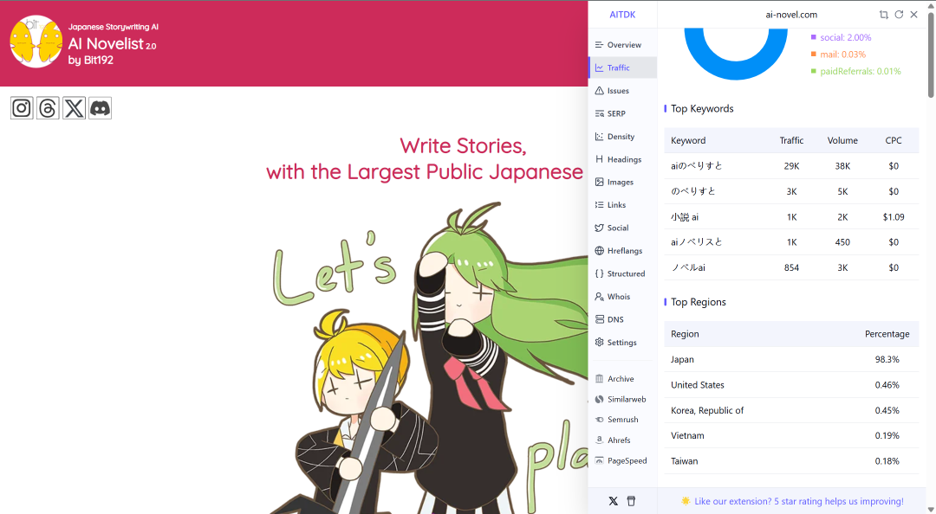Open the Headings sidebar item
The height and width of the screenshot is (514, 936).
622,159
